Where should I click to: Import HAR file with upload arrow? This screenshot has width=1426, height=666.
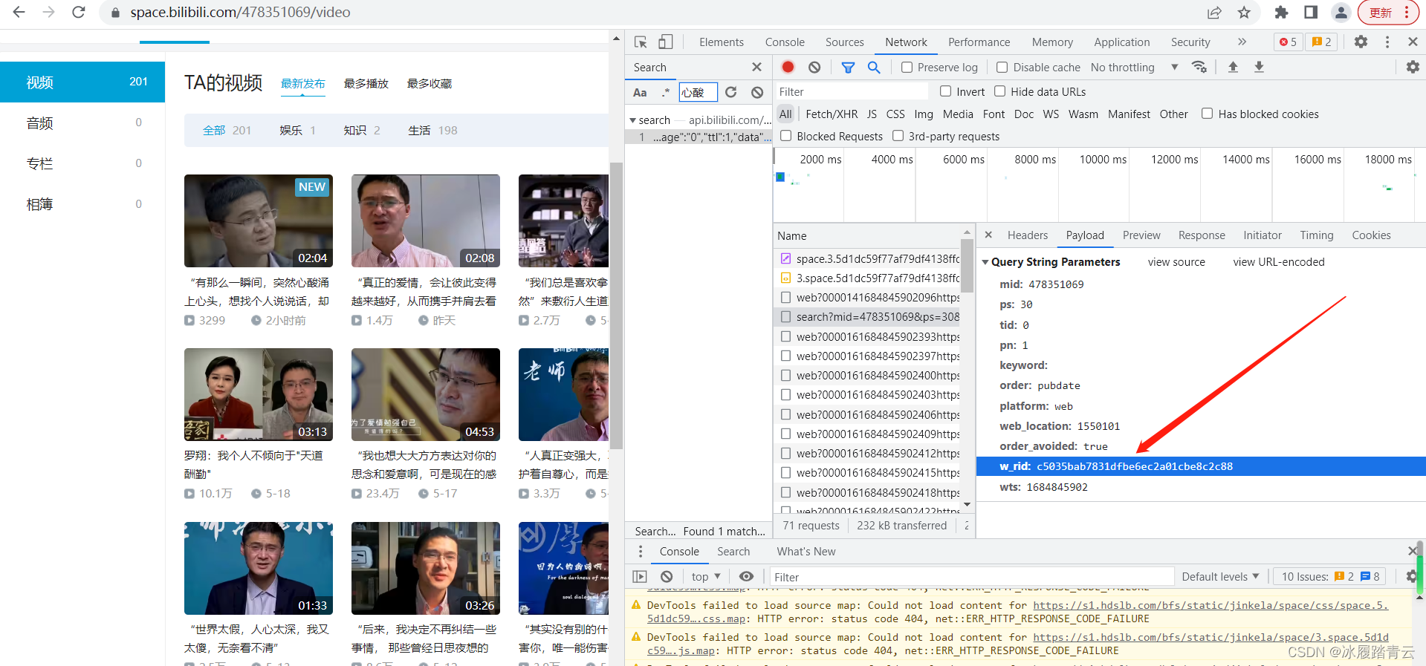pos(1233,67)
